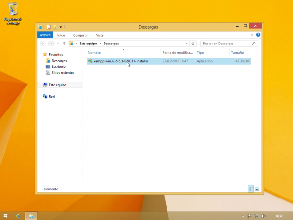Switch to the Vista ribbon tab

click(x=100, y=35)
